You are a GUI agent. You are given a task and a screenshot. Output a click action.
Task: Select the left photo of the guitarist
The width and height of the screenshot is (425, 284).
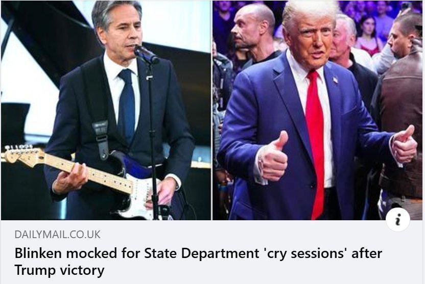(106, 110)
